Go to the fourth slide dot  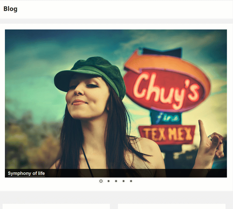pyautogui.click(x=123, y=181)
